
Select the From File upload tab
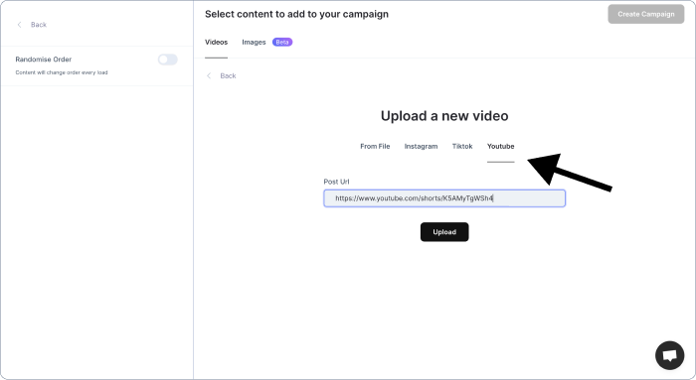pyautogui.click(x=375, y=146)
